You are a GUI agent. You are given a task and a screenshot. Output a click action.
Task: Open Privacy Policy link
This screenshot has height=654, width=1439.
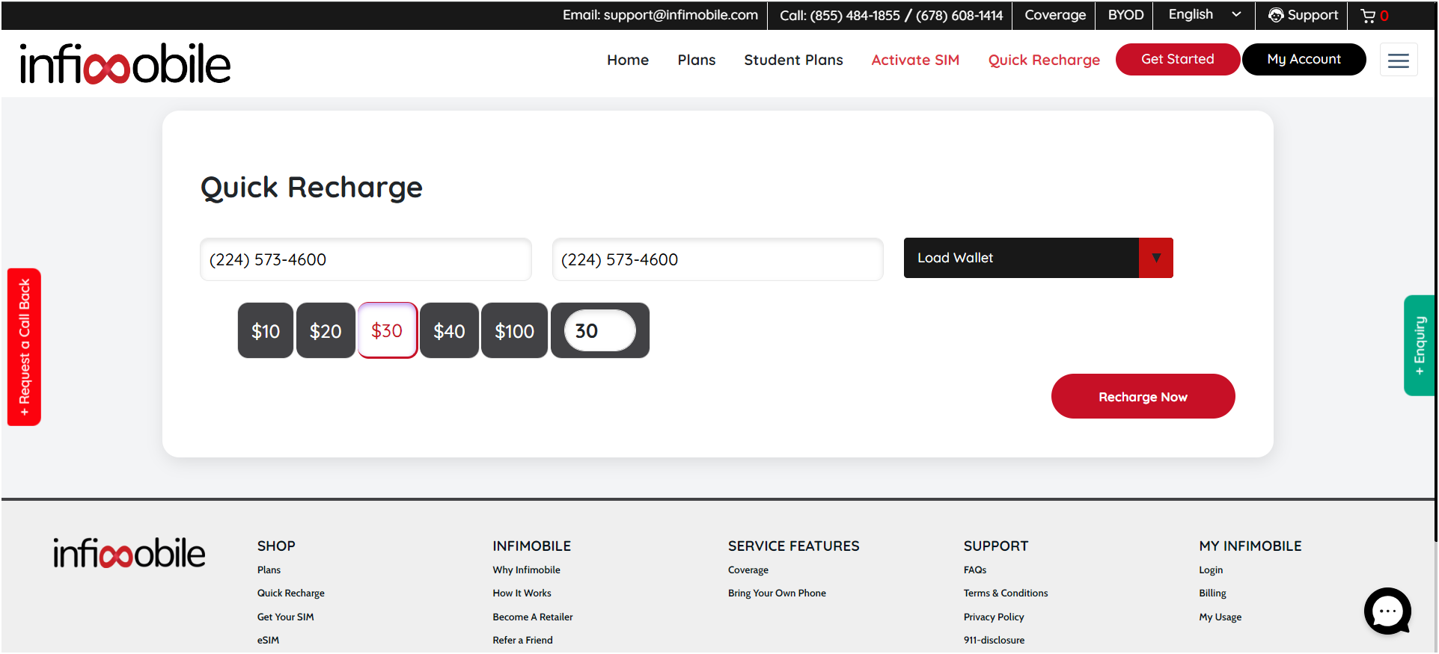[x=993, y=617]
